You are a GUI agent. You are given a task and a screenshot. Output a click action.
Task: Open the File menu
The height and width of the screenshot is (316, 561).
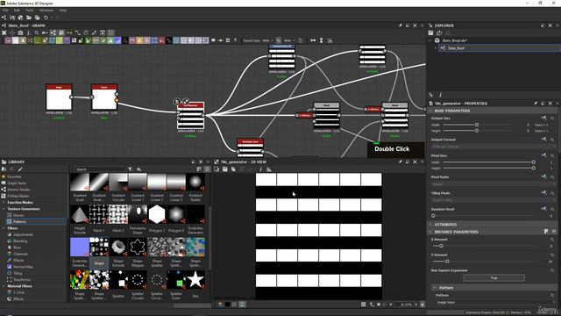5,11
